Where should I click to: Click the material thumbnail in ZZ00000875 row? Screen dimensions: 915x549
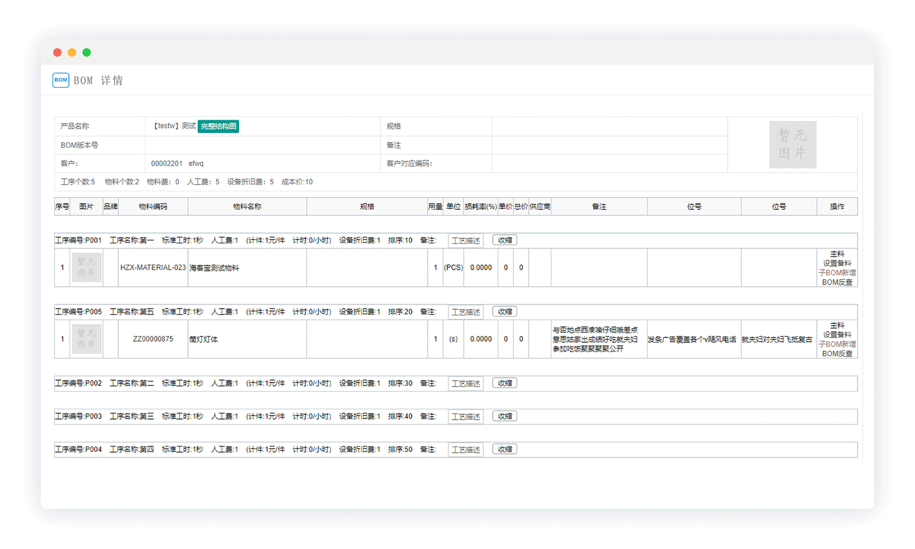(86, 339)
